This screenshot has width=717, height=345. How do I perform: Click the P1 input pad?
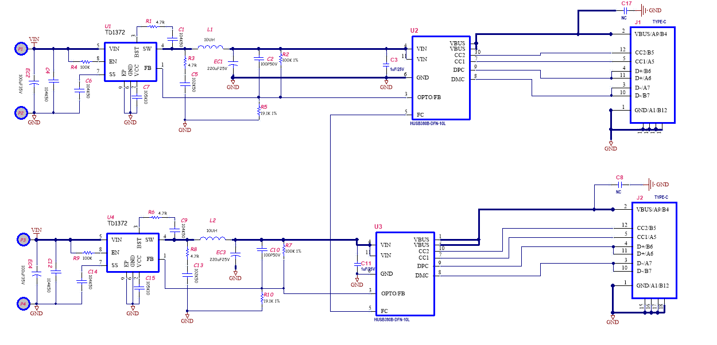tap(21, 49)
